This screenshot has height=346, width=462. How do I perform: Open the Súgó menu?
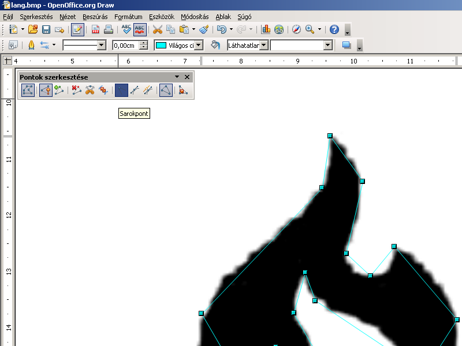click(x=244, y=17)
